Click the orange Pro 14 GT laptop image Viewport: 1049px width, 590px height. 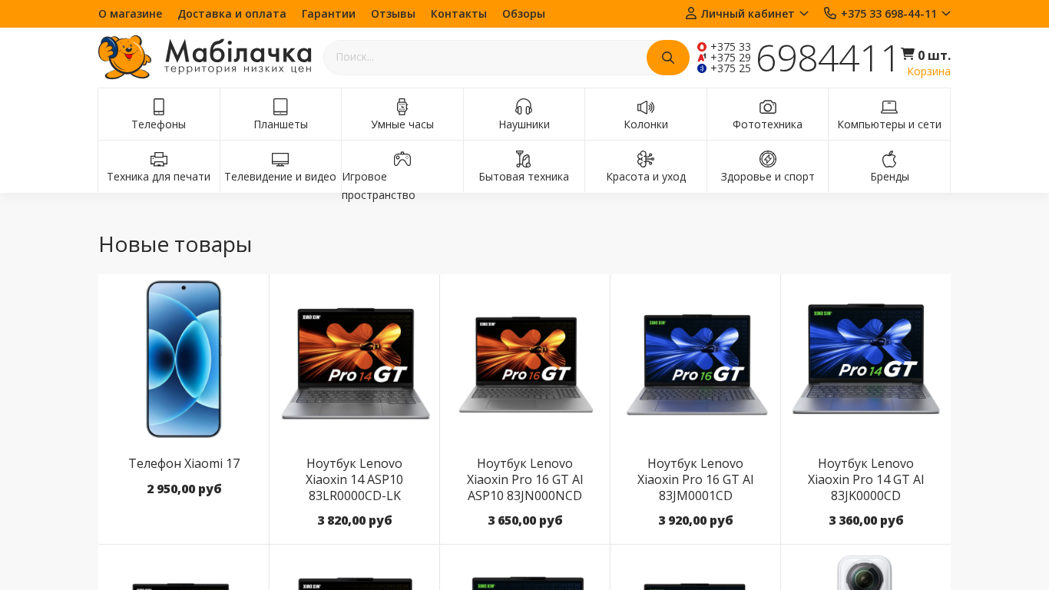click(x=355, y=363)
